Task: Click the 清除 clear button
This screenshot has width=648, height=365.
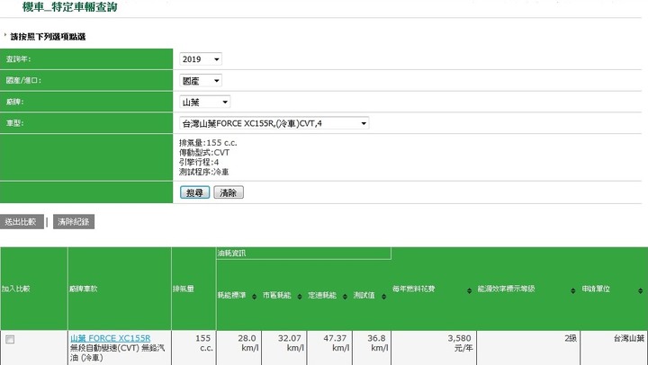Action: pyautogui.click(x=229, y=192)
